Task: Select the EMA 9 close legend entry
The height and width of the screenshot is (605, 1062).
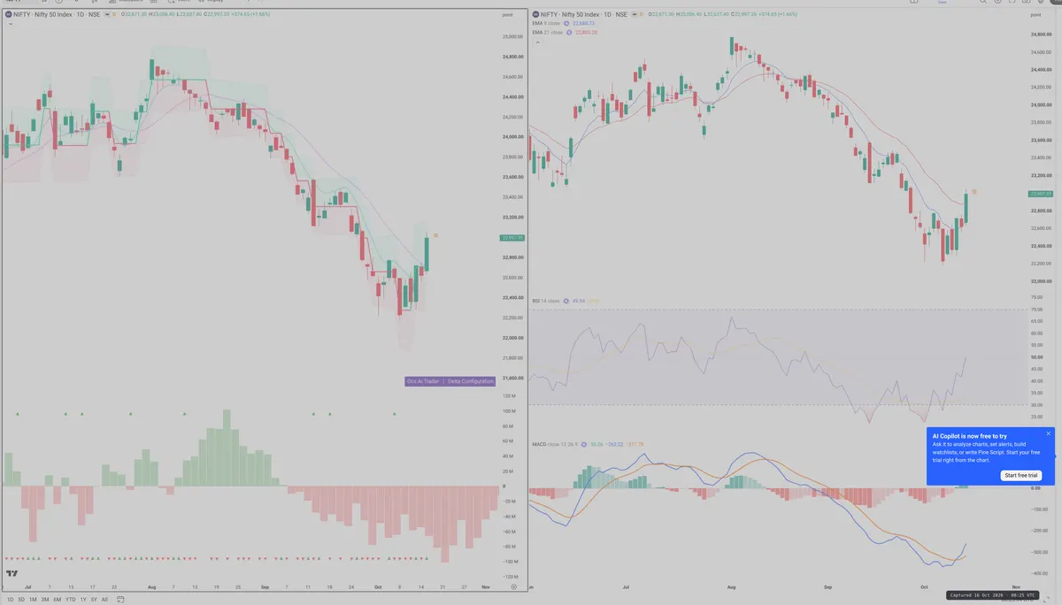Action: pyautogui.click(x=546, y=23)
